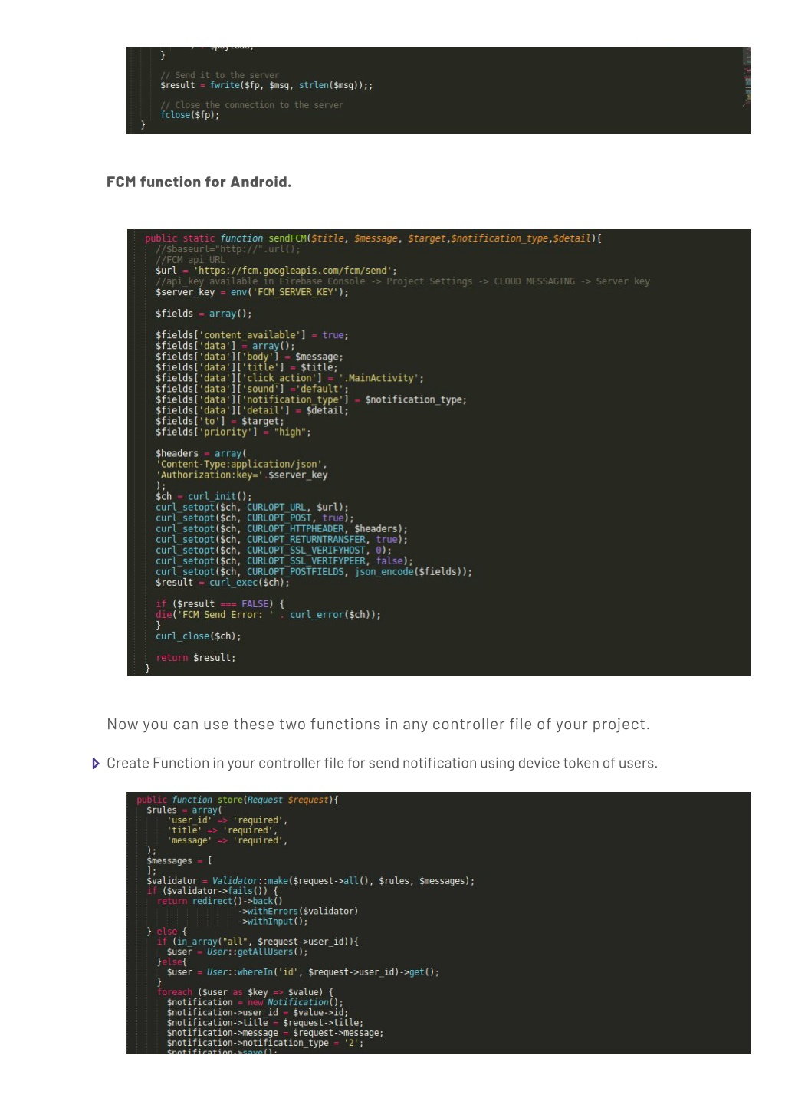This screenshot has width=785, height=1111.
Task: Click the triangle bullet before 'Create Function'
Action: [95, 764]
